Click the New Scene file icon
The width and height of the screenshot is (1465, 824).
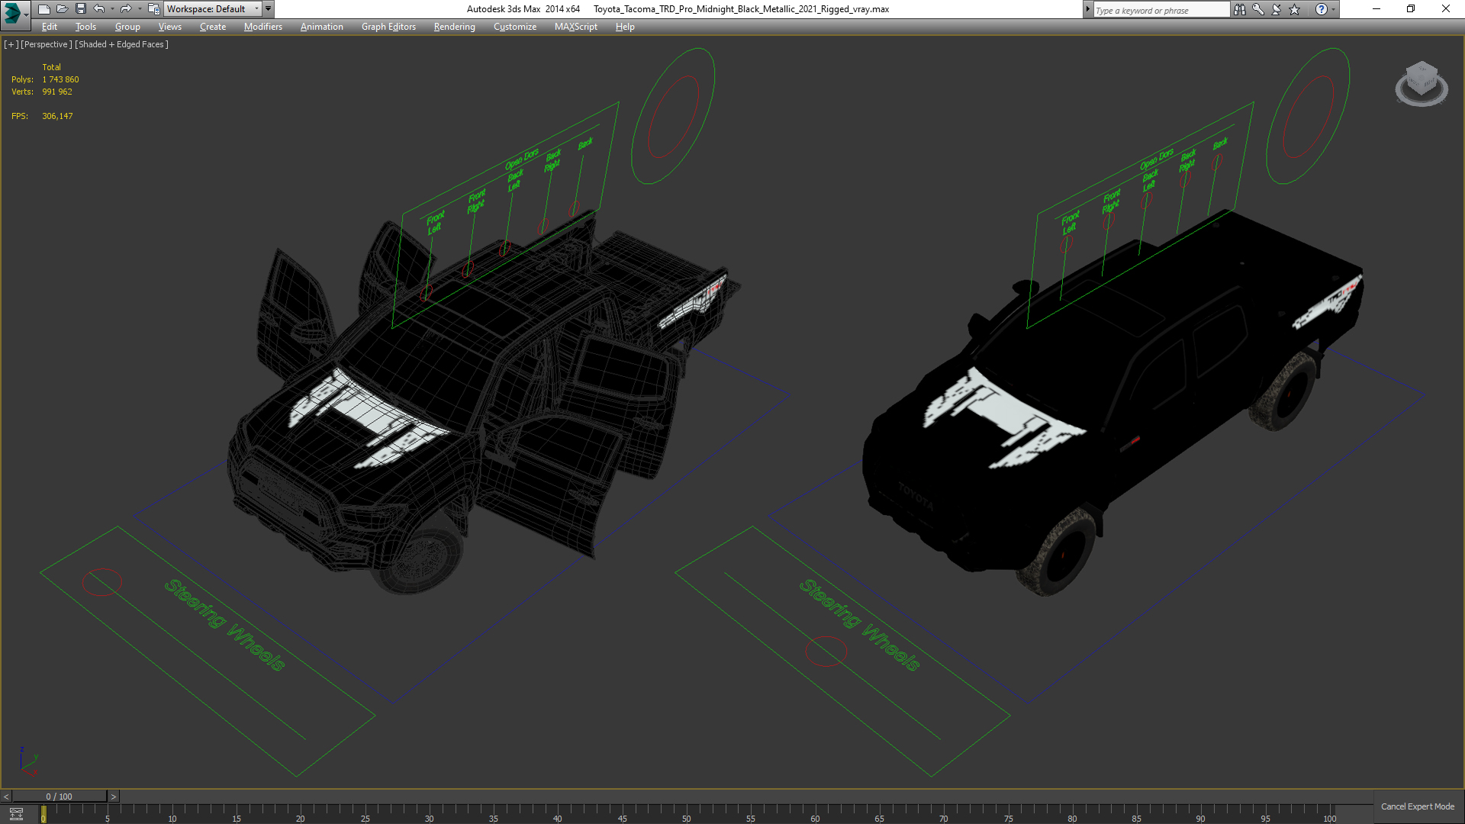[x=43, y=9]
